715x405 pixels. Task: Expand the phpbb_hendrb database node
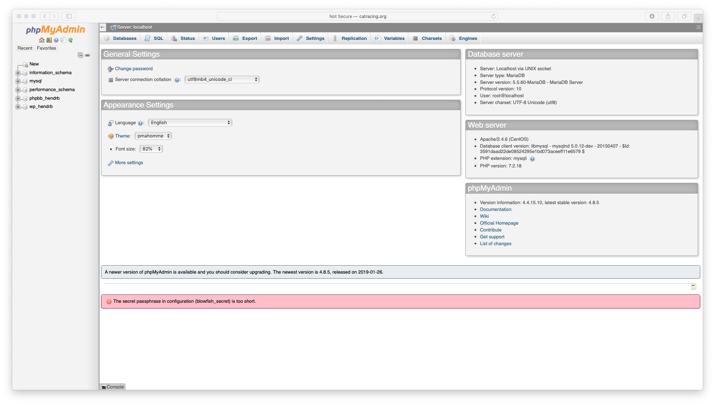click(x=18, y=99)
